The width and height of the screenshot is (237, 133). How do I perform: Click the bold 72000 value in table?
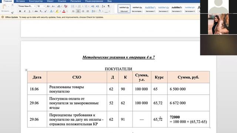(175, 117)
